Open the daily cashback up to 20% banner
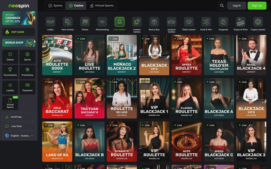The height and width of the screenshot is (169, 271). pyautogui.click(x=19, y=18)
